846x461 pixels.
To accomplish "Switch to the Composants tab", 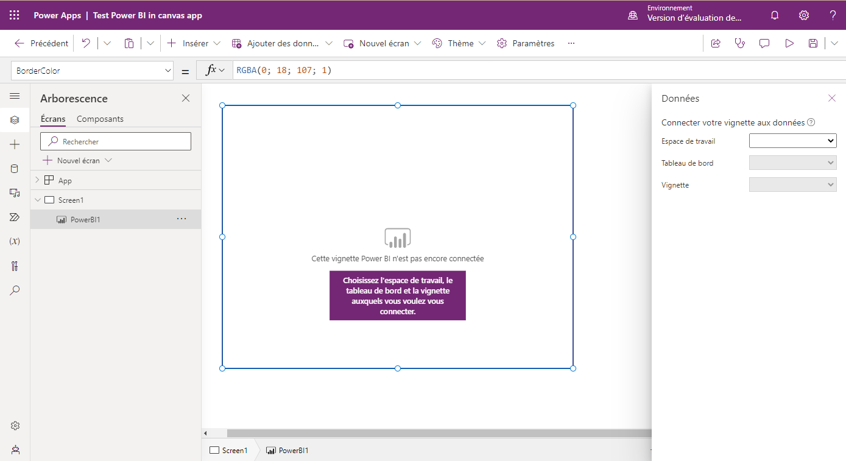I will click(100, 119).
